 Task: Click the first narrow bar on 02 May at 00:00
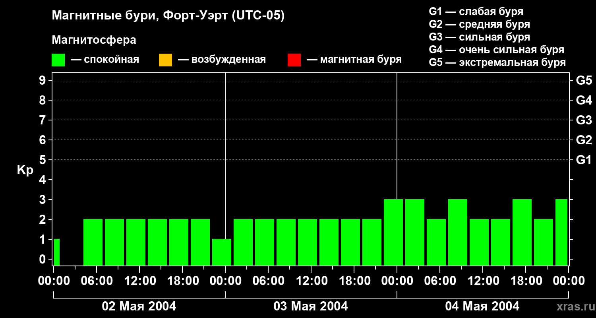56,252
